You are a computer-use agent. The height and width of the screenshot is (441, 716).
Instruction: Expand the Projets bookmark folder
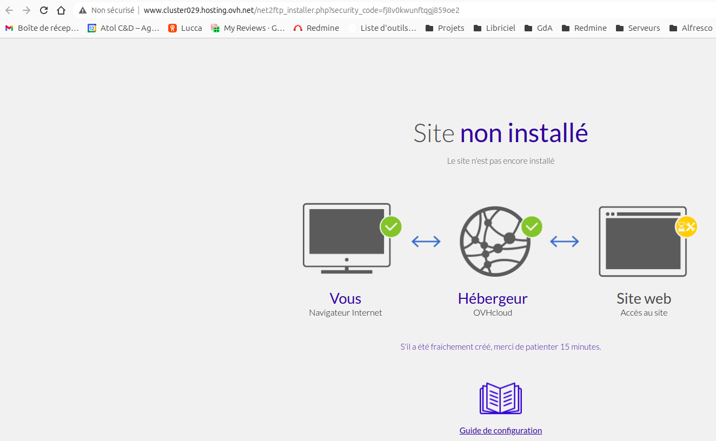445,28
